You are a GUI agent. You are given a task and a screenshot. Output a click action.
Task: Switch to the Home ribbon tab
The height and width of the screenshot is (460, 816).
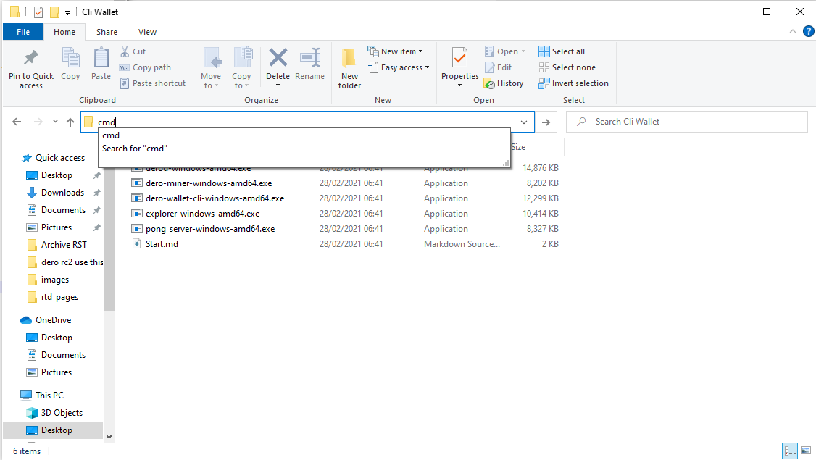pyautogui.click(x=64, y=32)
